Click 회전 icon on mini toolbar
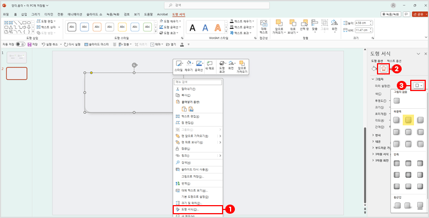The image size is (429, 218). [x=231, y=64]
